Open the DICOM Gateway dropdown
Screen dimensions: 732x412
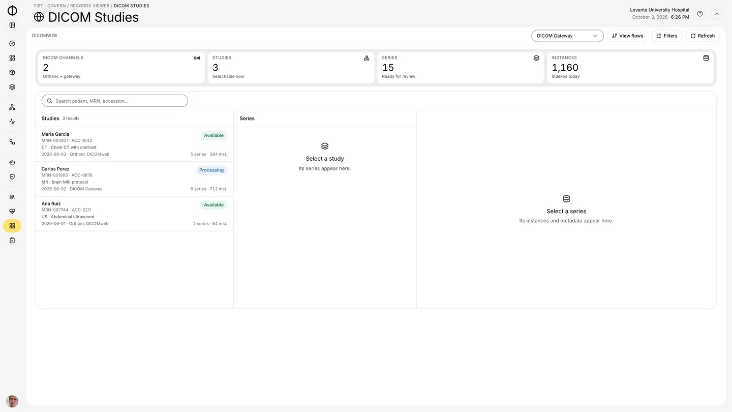(x=567, y=36)
